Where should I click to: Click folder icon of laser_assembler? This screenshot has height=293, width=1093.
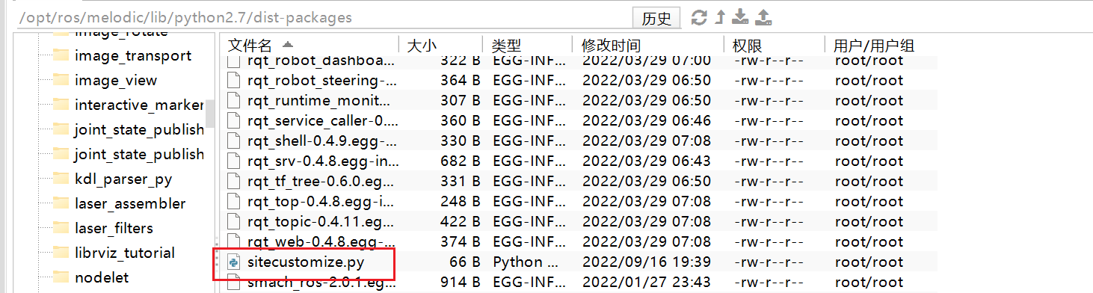click(61, 203)
